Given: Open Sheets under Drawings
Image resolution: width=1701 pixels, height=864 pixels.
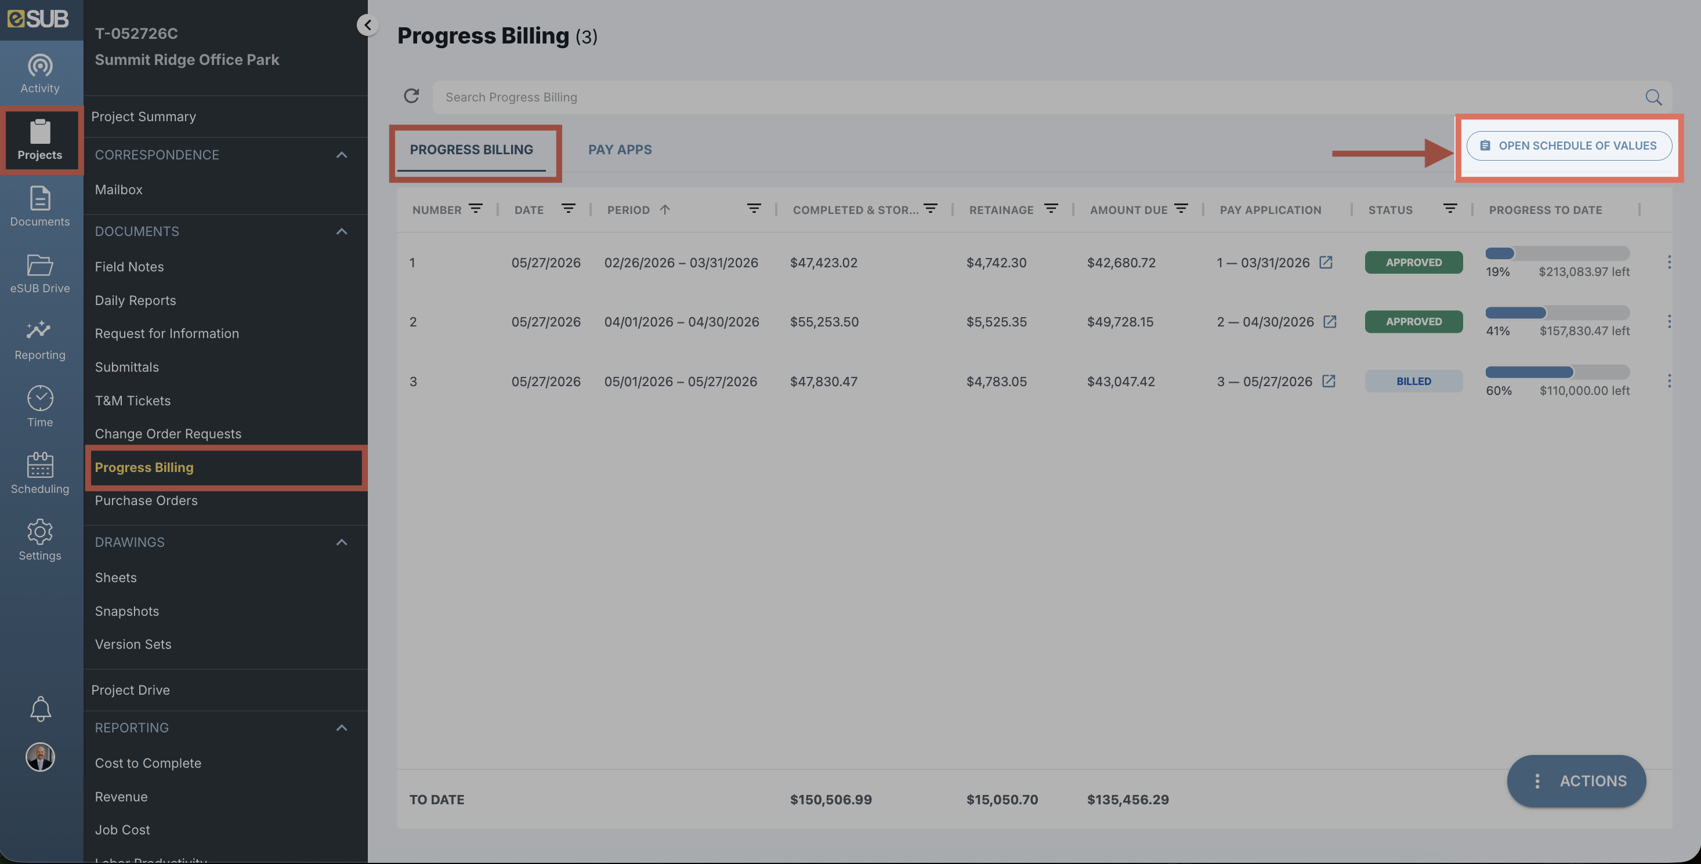Looking at the screenshot, I should tap(115, 578).
